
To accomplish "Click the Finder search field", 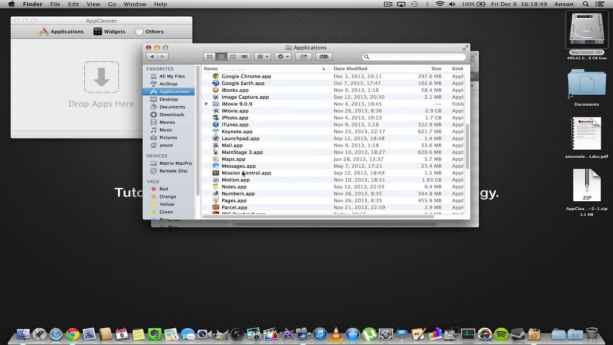I will (414, 57).
